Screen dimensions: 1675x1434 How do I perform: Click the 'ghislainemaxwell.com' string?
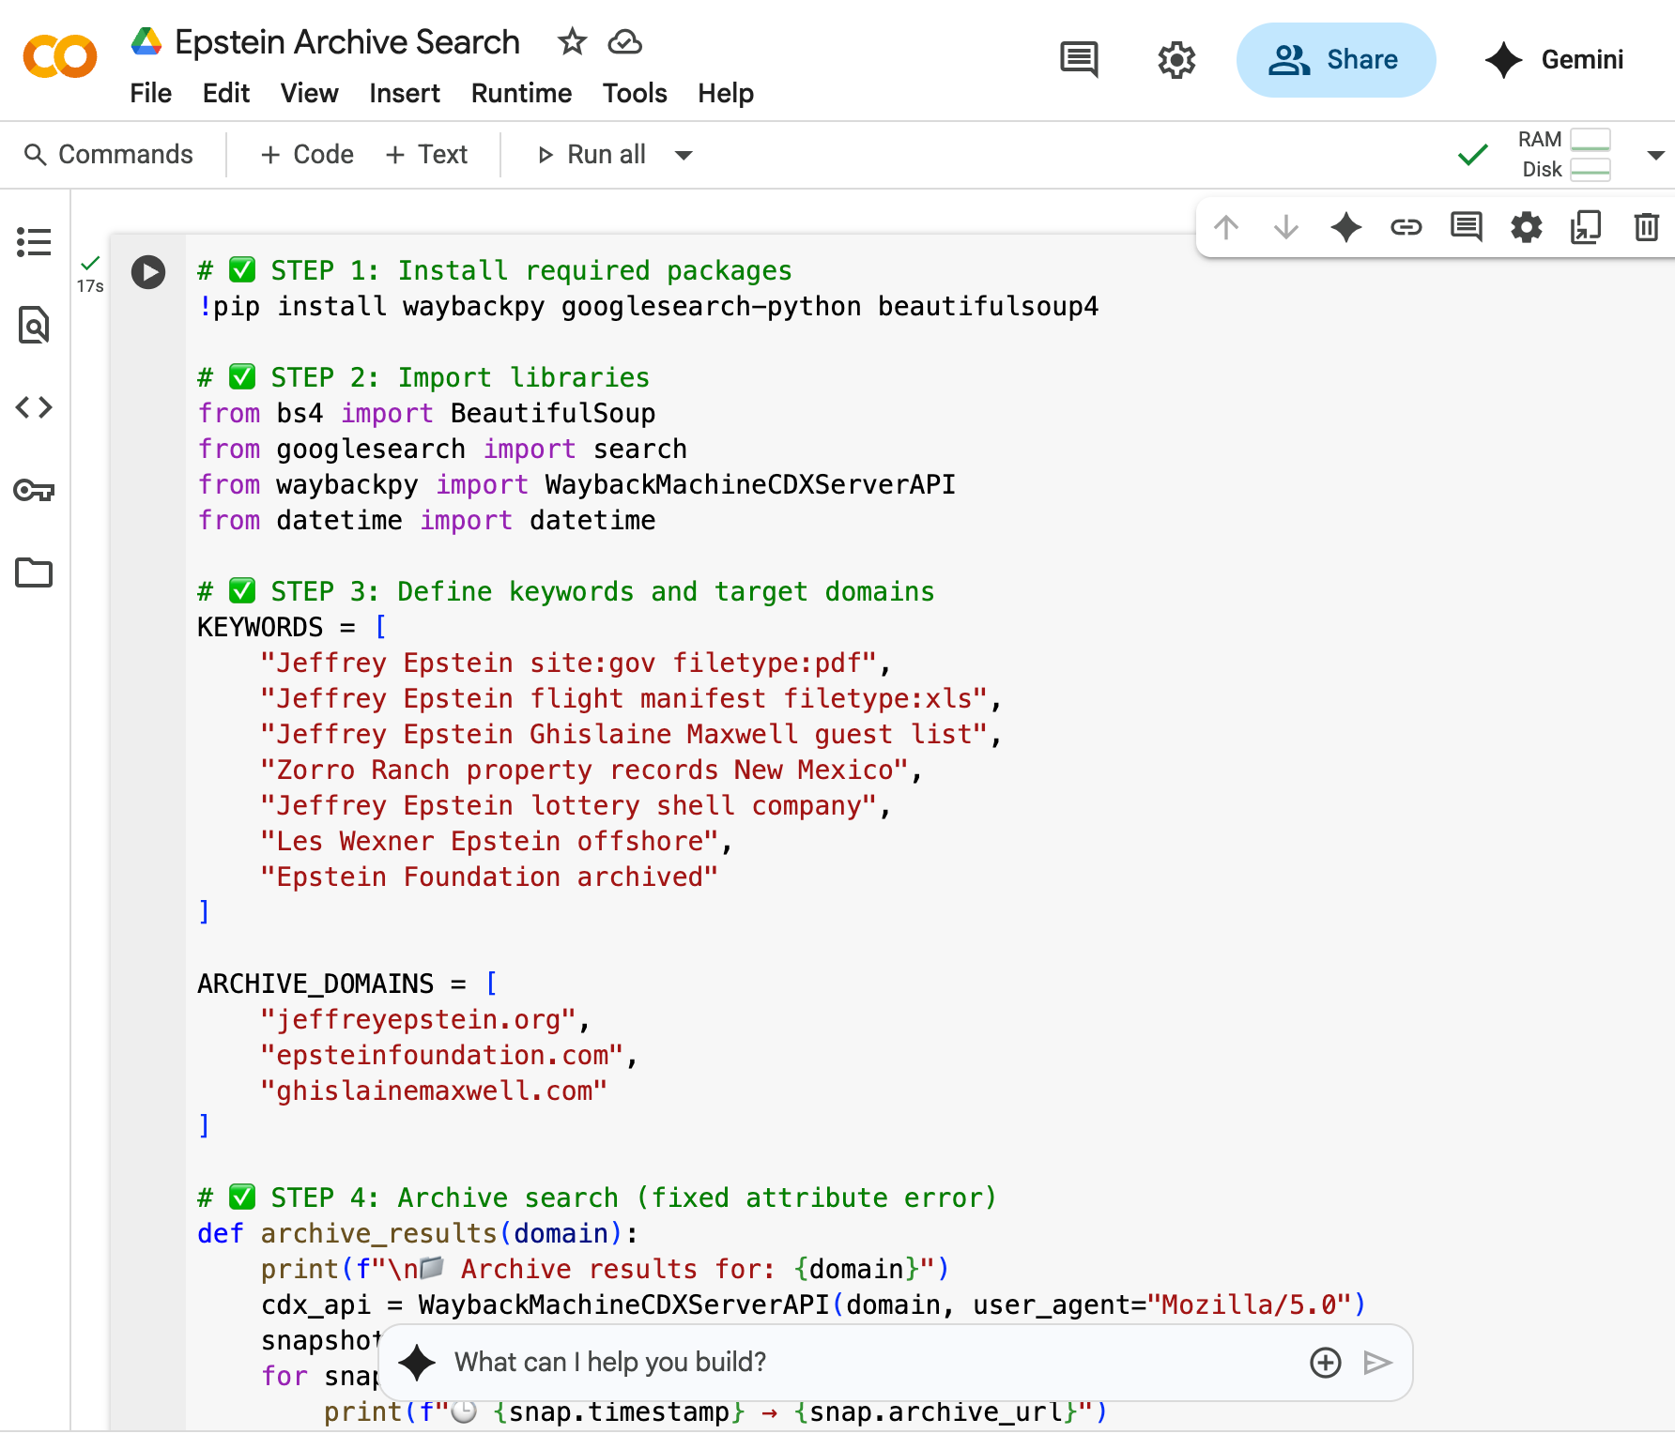[434, 1091]
